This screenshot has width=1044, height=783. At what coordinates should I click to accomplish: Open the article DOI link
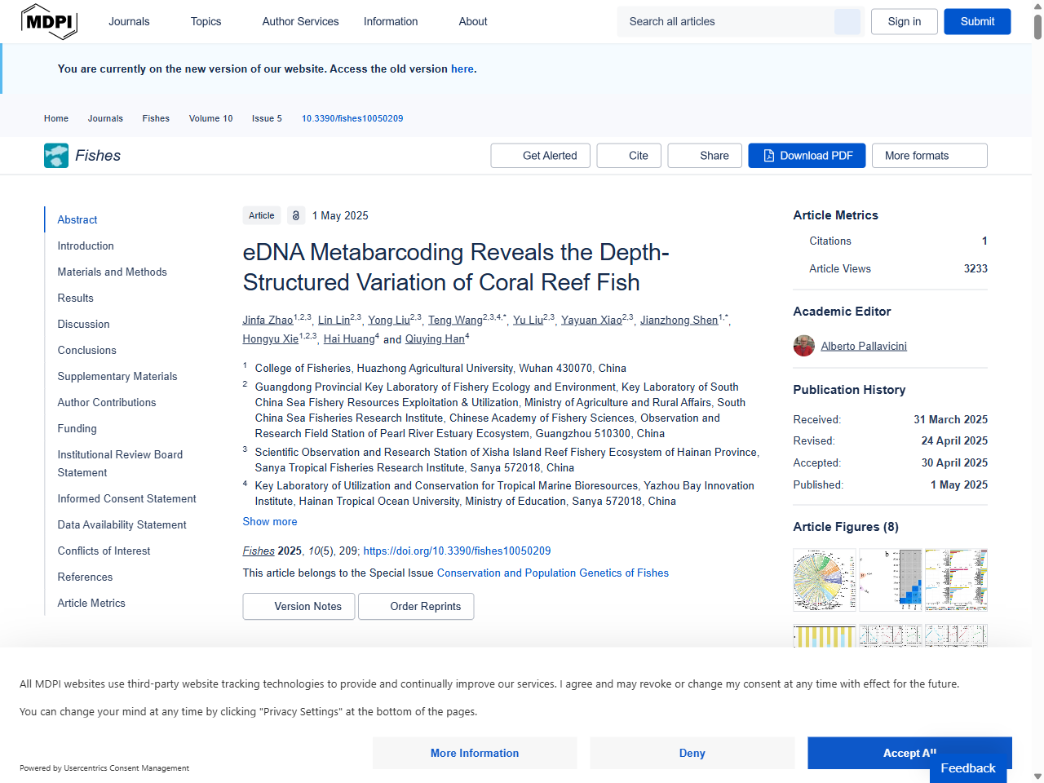point(457,551)
